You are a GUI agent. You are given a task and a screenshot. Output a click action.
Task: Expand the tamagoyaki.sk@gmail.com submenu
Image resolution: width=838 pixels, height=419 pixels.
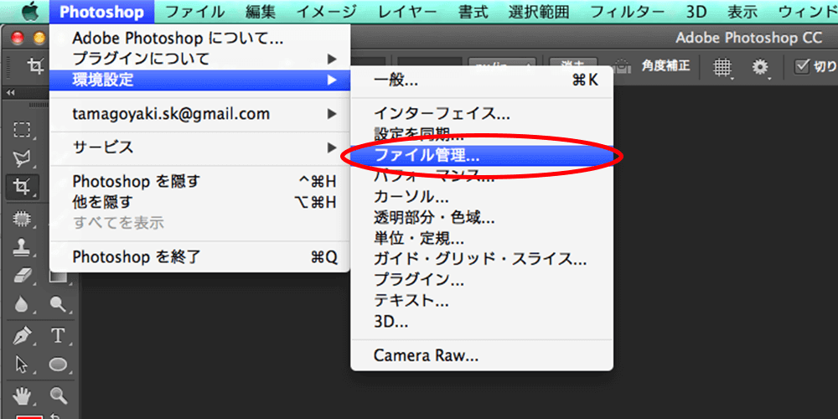pyautogui.click(x=200, y=114)
